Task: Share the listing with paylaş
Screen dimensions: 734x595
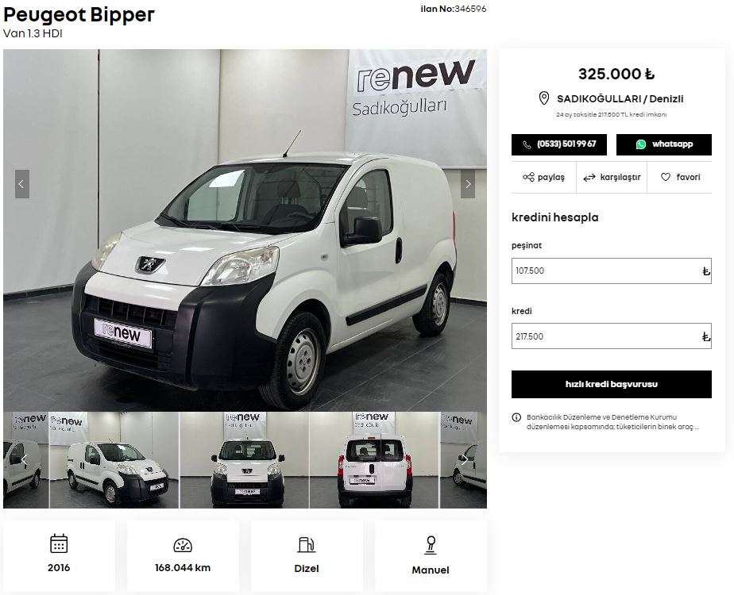Action: (543, 177)
